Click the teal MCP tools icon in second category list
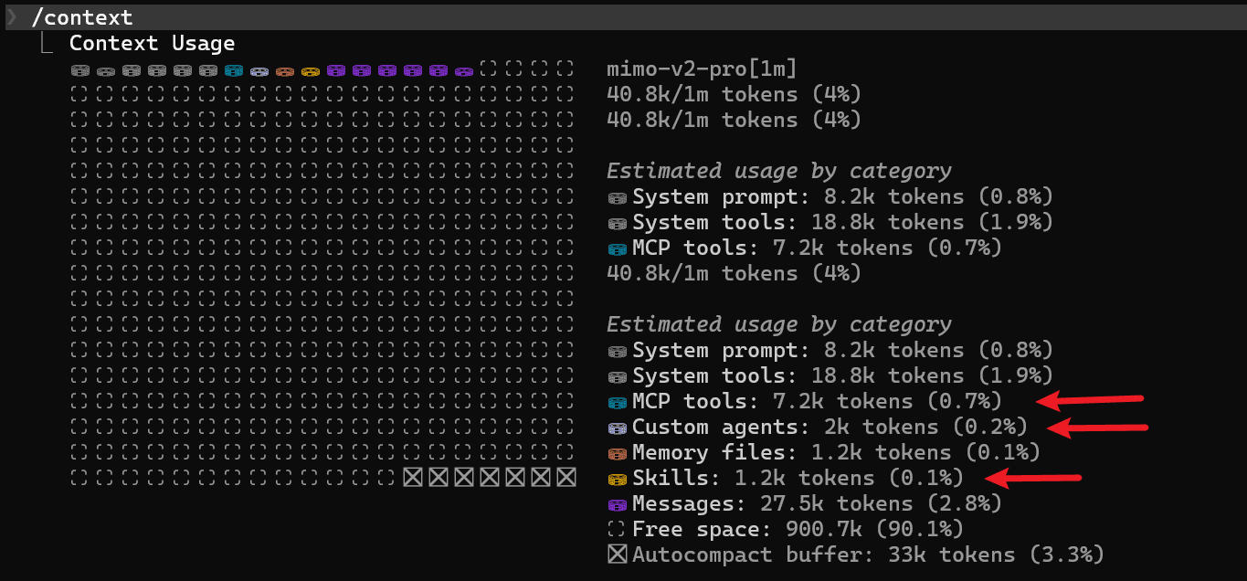Image resolution: width=1247 pixels, height=581 pixels. (x=618, y=402)
